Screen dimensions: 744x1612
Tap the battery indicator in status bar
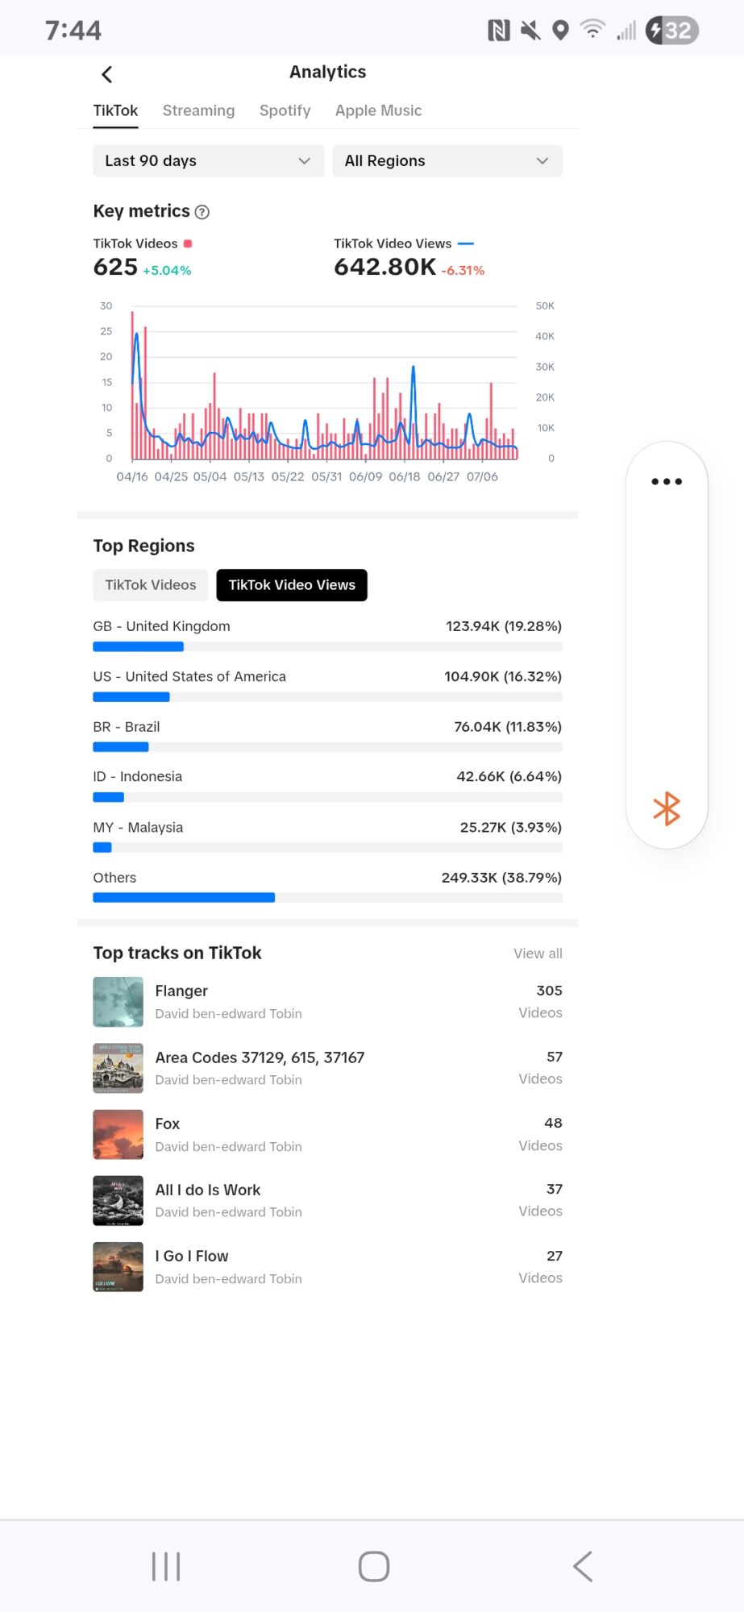[x=672, y=31]
